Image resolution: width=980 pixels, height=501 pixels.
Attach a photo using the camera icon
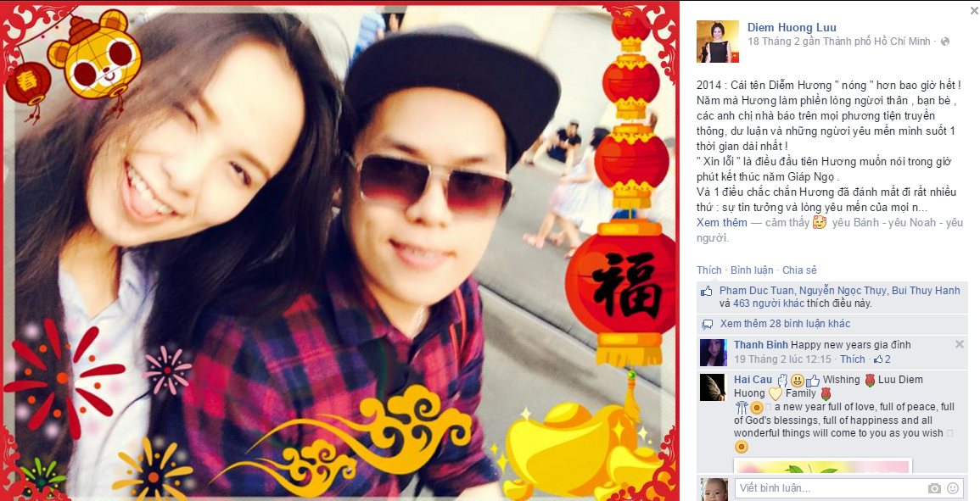(934, 488)
